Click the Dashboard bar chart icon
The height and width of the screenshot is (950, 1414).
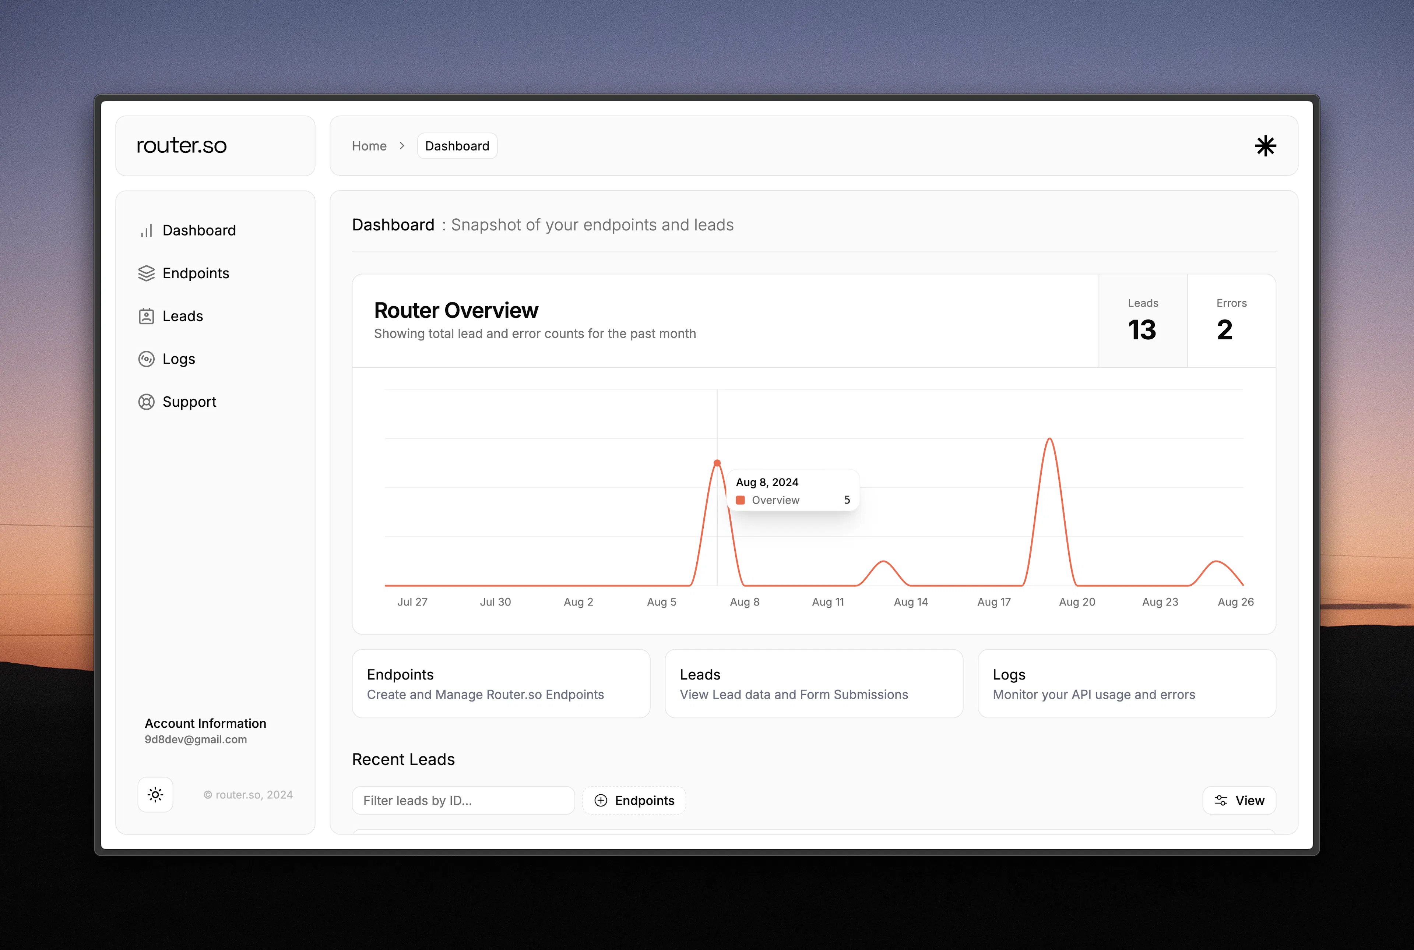click(146, 231)
